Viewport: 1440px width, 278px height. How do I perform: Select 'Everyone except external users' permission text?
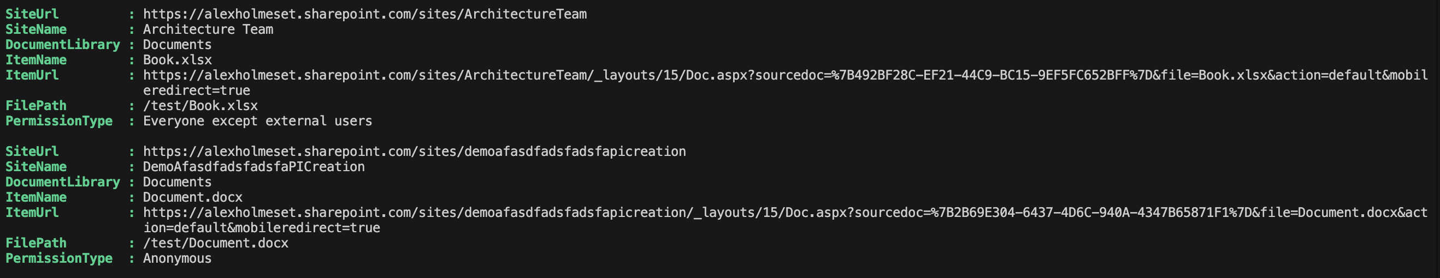257,121
